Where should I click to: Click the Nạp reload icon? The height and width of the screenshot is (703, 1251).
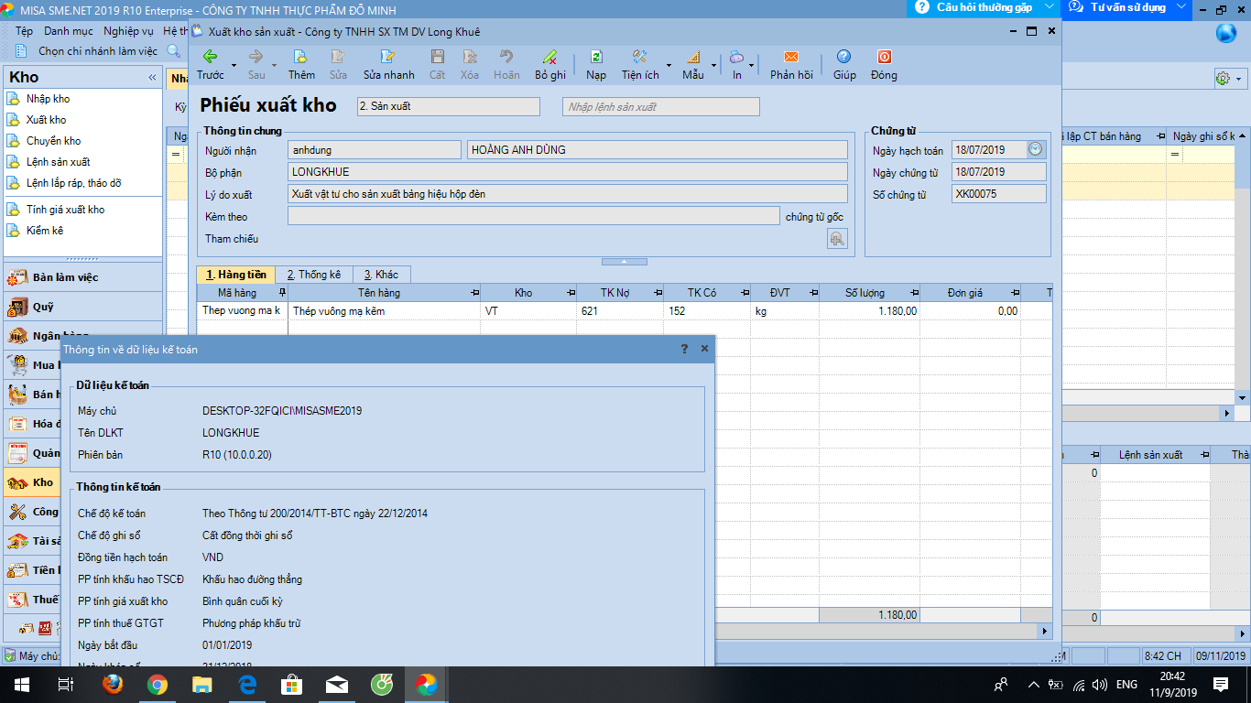pos(596,57)
